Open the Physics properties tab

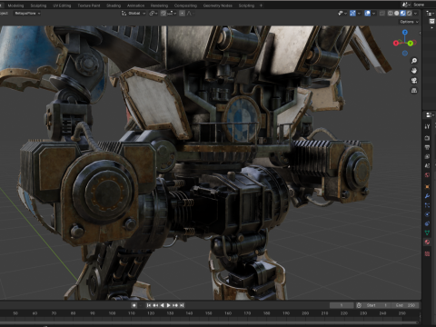coord(427,214)
